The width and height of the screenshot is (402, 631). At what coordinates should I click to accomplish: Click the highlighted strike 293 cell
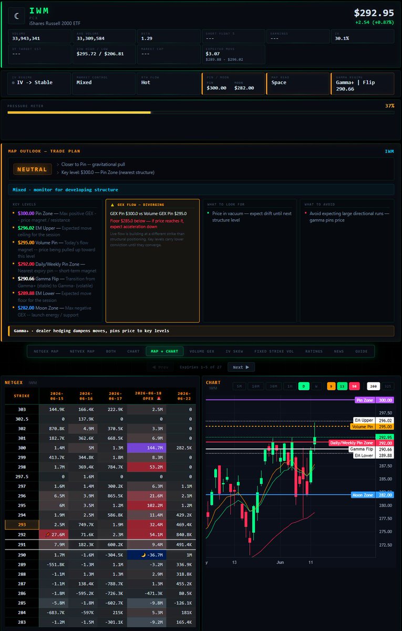point(22,525)
